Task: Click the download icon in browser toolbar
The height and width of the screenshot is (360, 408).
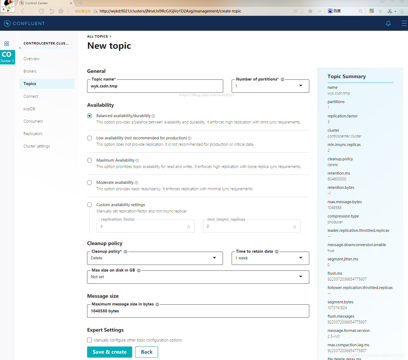Action: [402, 11]
